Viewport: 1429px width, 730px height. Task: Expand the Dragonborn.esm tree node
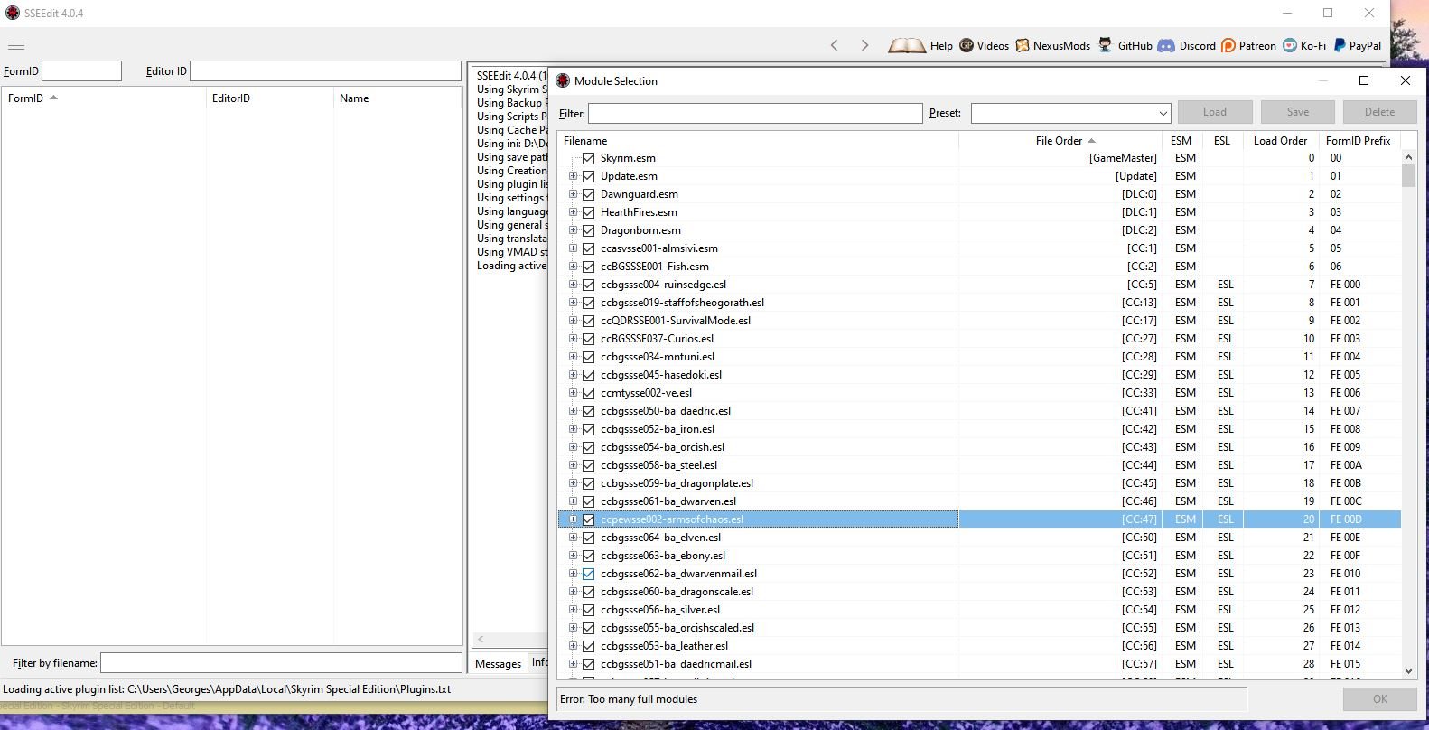point(573,230)
